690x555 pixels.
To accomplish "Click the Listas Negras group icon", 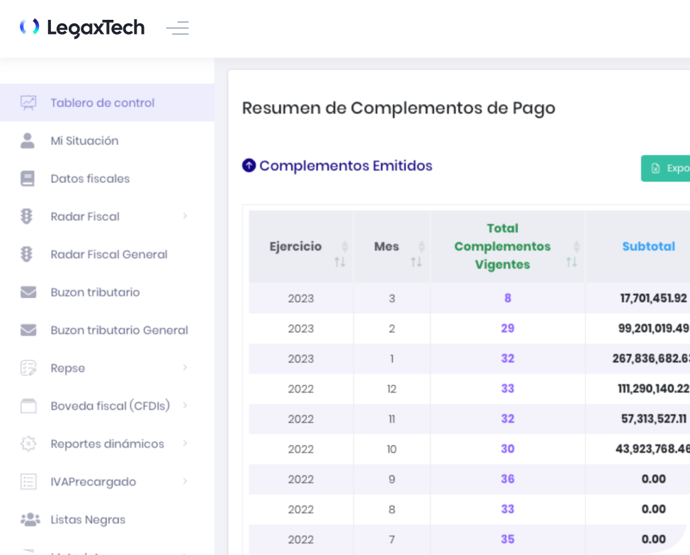I will coord(30,520).
